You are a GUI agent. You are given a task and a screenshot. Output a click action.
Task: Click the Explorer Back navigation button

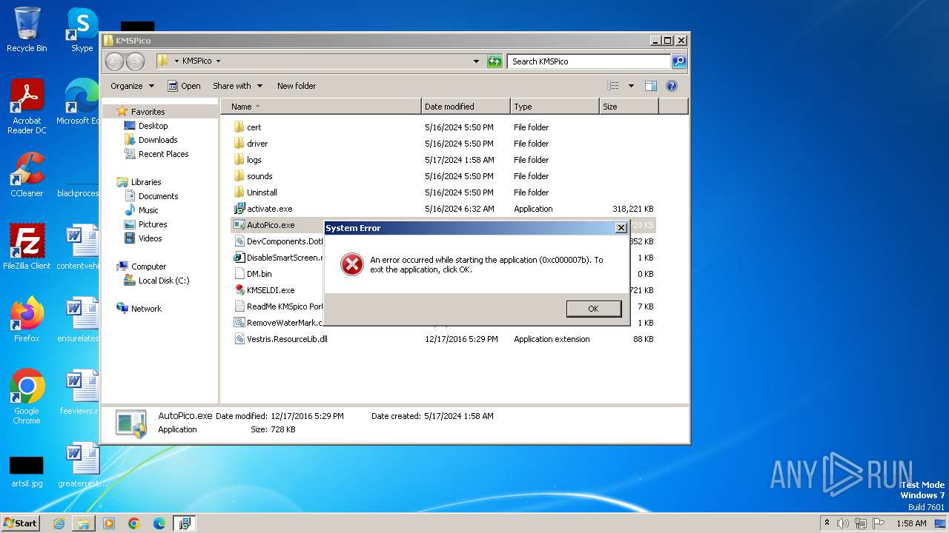pos(114,61)
